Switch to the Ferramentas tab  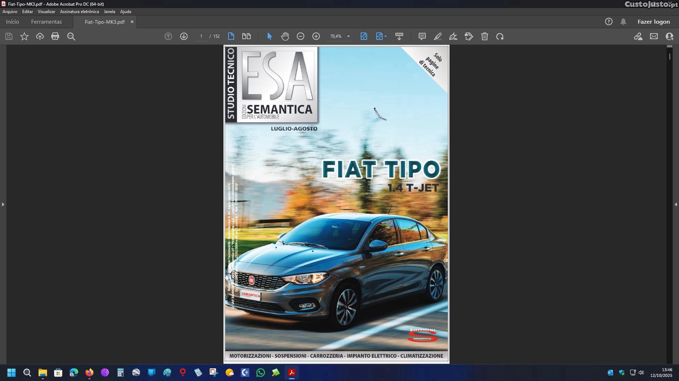click(x=46, y=22)
